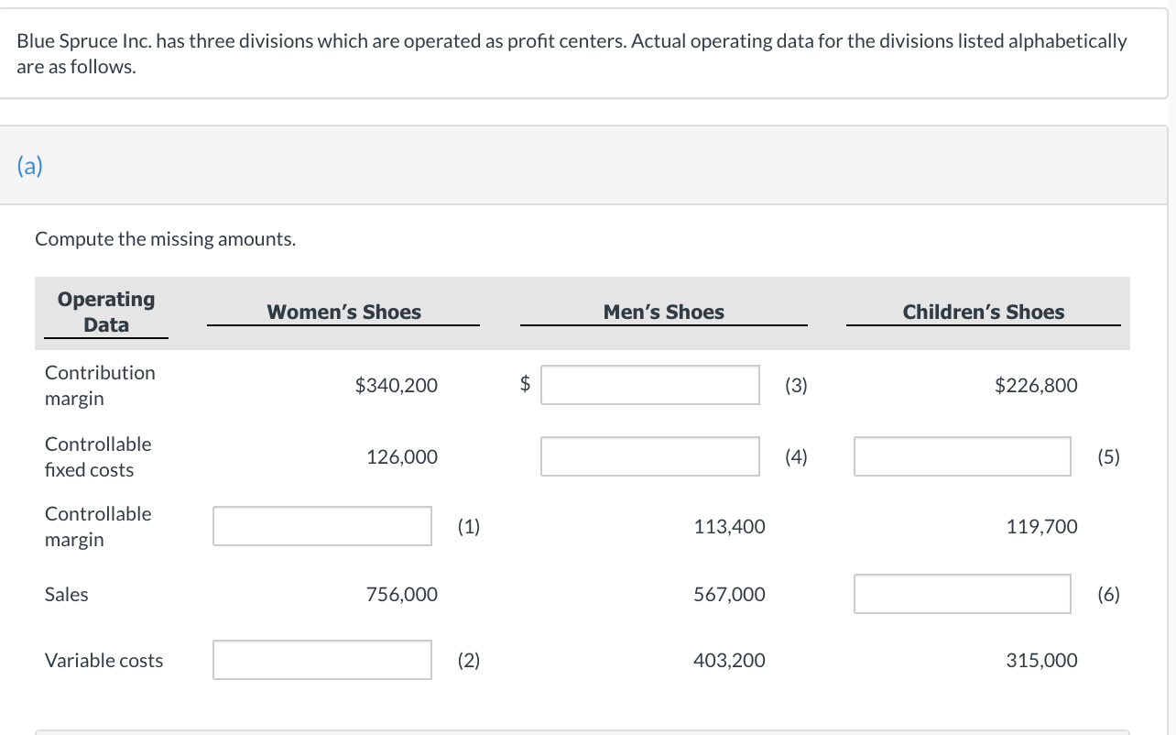
Task: Click the 756,000 sales value
Action: (401, 594)
